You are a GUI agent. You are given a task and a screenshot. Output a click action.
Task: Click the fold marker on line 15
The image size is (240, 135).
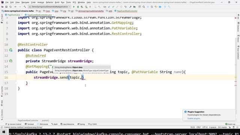(x=16, y=72)
